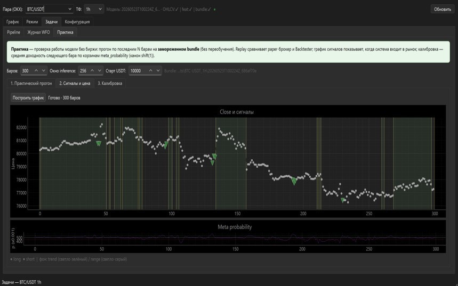
Task: Click the up arrow on the Баров spinbox
Action: pyautogui.click(x=36, y=71)
